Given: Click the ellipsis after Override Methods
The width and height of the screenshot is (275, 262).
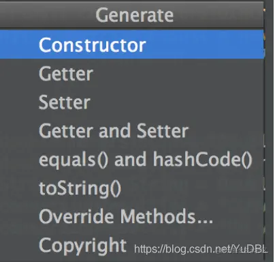Looking at the screenshot, I should [204, 221].
